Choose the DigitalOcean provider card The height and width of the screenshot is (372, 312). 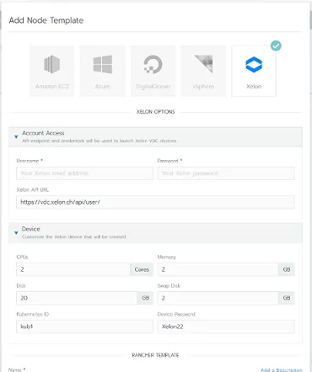[x=153, y=72]
